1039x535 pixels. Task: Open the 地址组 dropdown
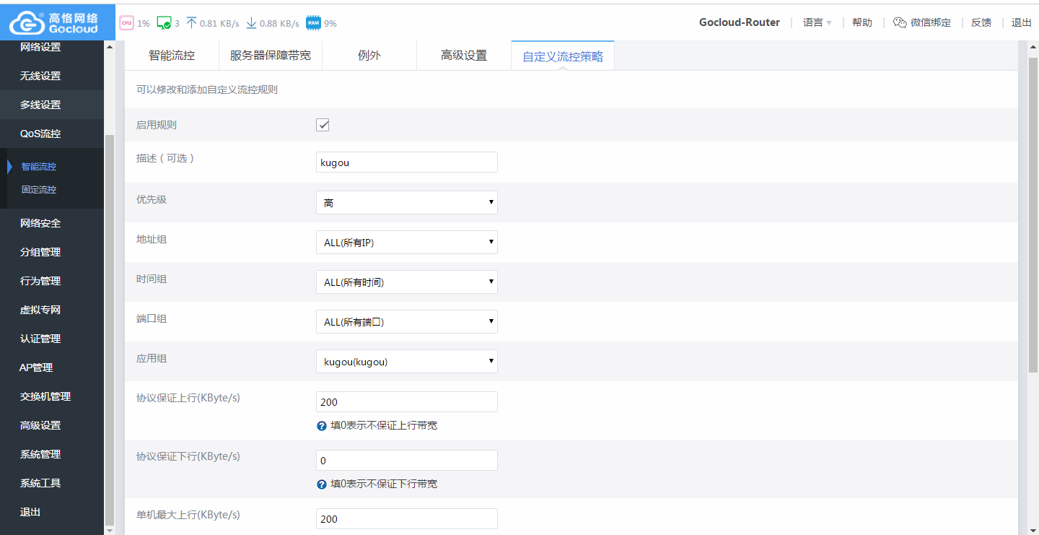[x=407, y=243]
